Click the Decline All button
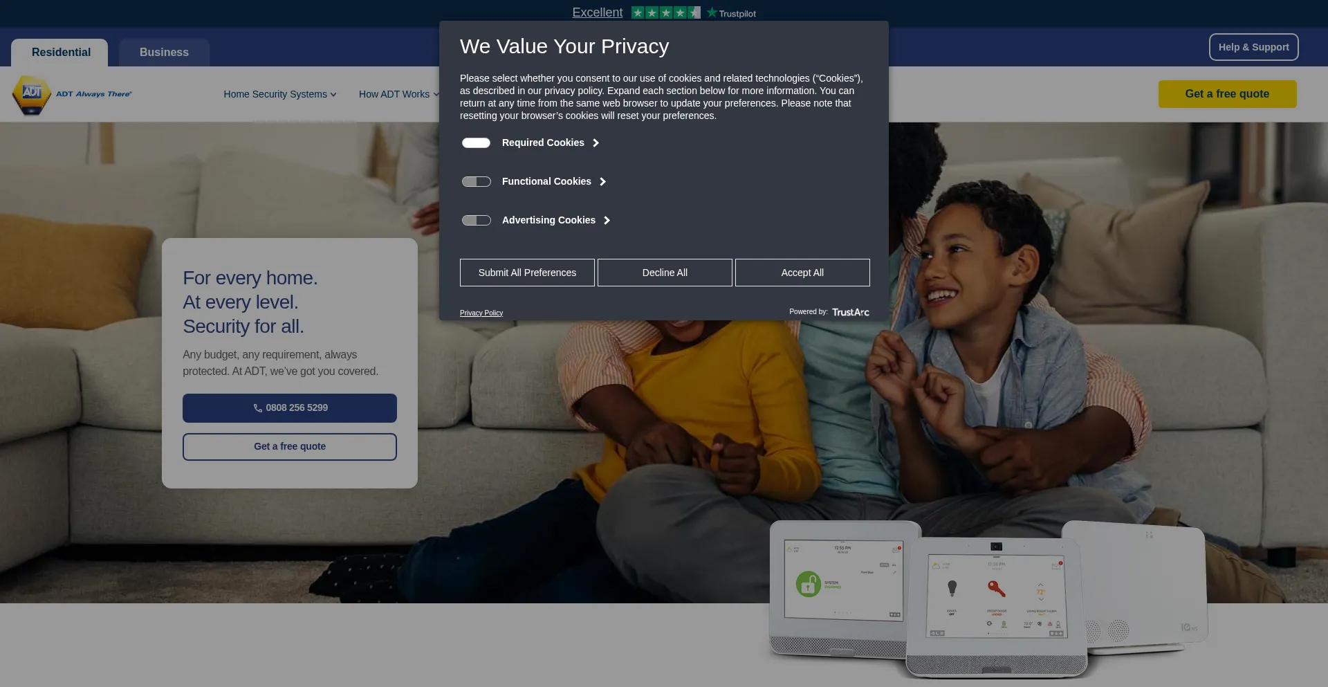 (x=665, y=273)
